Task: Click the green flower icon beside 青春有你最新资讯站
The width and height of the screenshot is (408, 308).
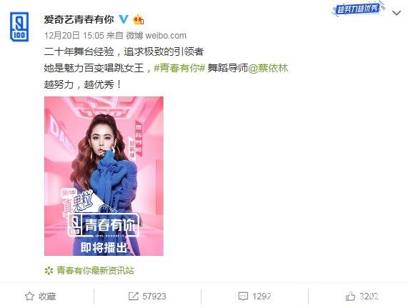Action: [49, 271]
